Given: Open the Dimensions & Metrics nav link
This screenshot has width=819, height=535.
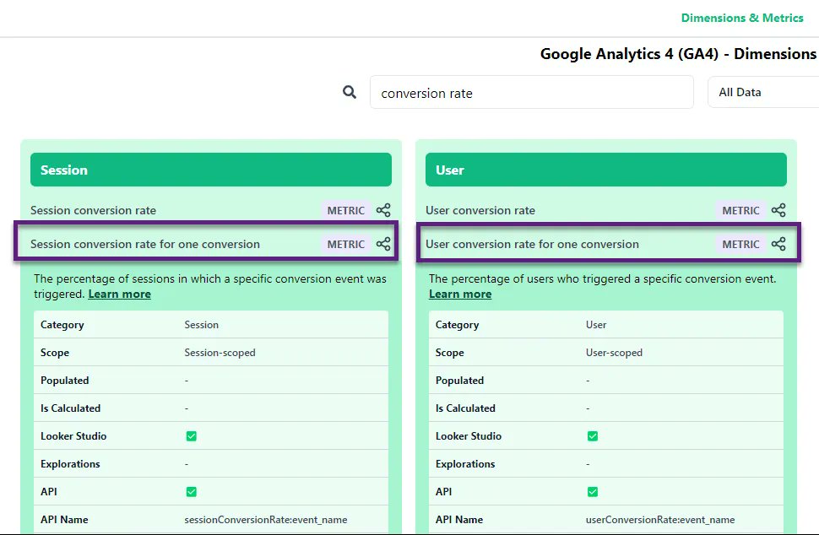Looking at the screenshot, I should 741,18.
